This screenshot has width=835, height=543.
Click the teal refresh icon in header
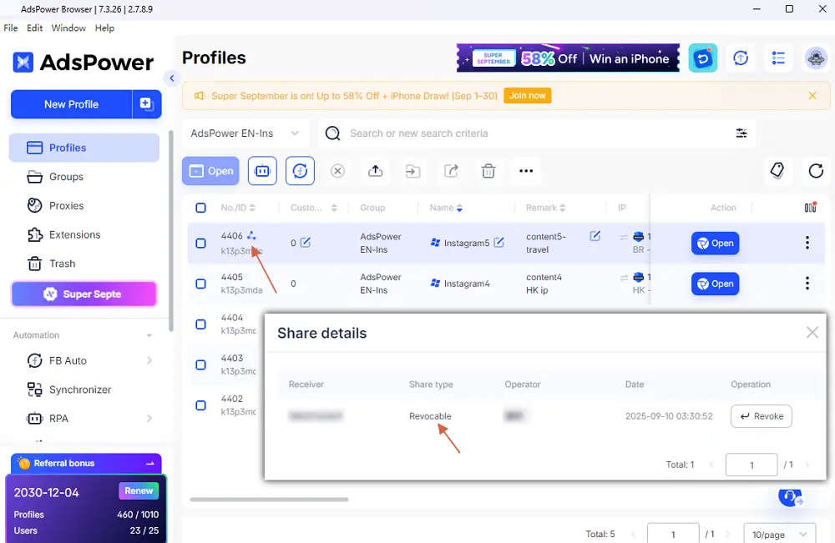[703, 58]
